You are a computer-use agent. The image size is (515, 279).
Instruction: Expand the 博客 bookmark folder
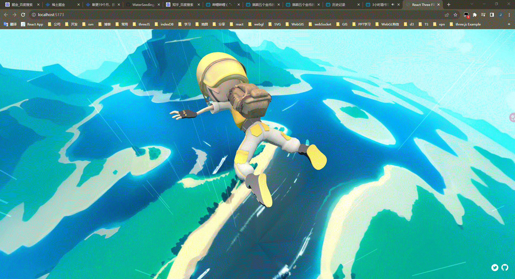pyautogui.click(x=104, y=24)
